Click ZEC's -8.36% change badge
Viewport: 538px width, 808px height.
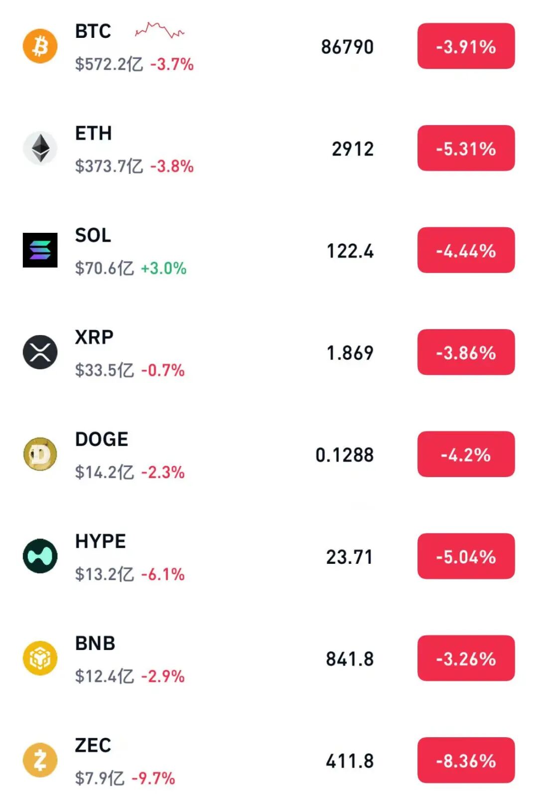pyautogui.click(x=466, y=760)
